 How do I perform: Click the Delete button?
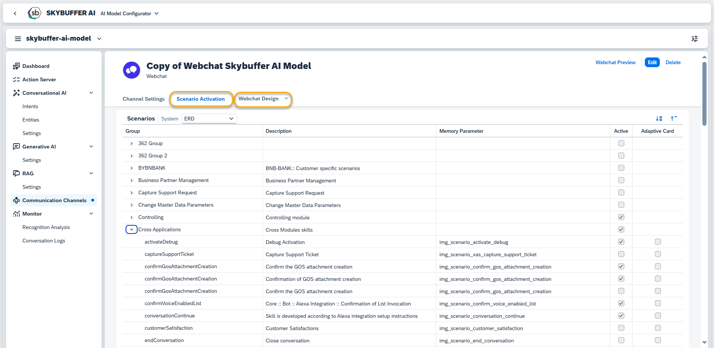pos(673,62)
